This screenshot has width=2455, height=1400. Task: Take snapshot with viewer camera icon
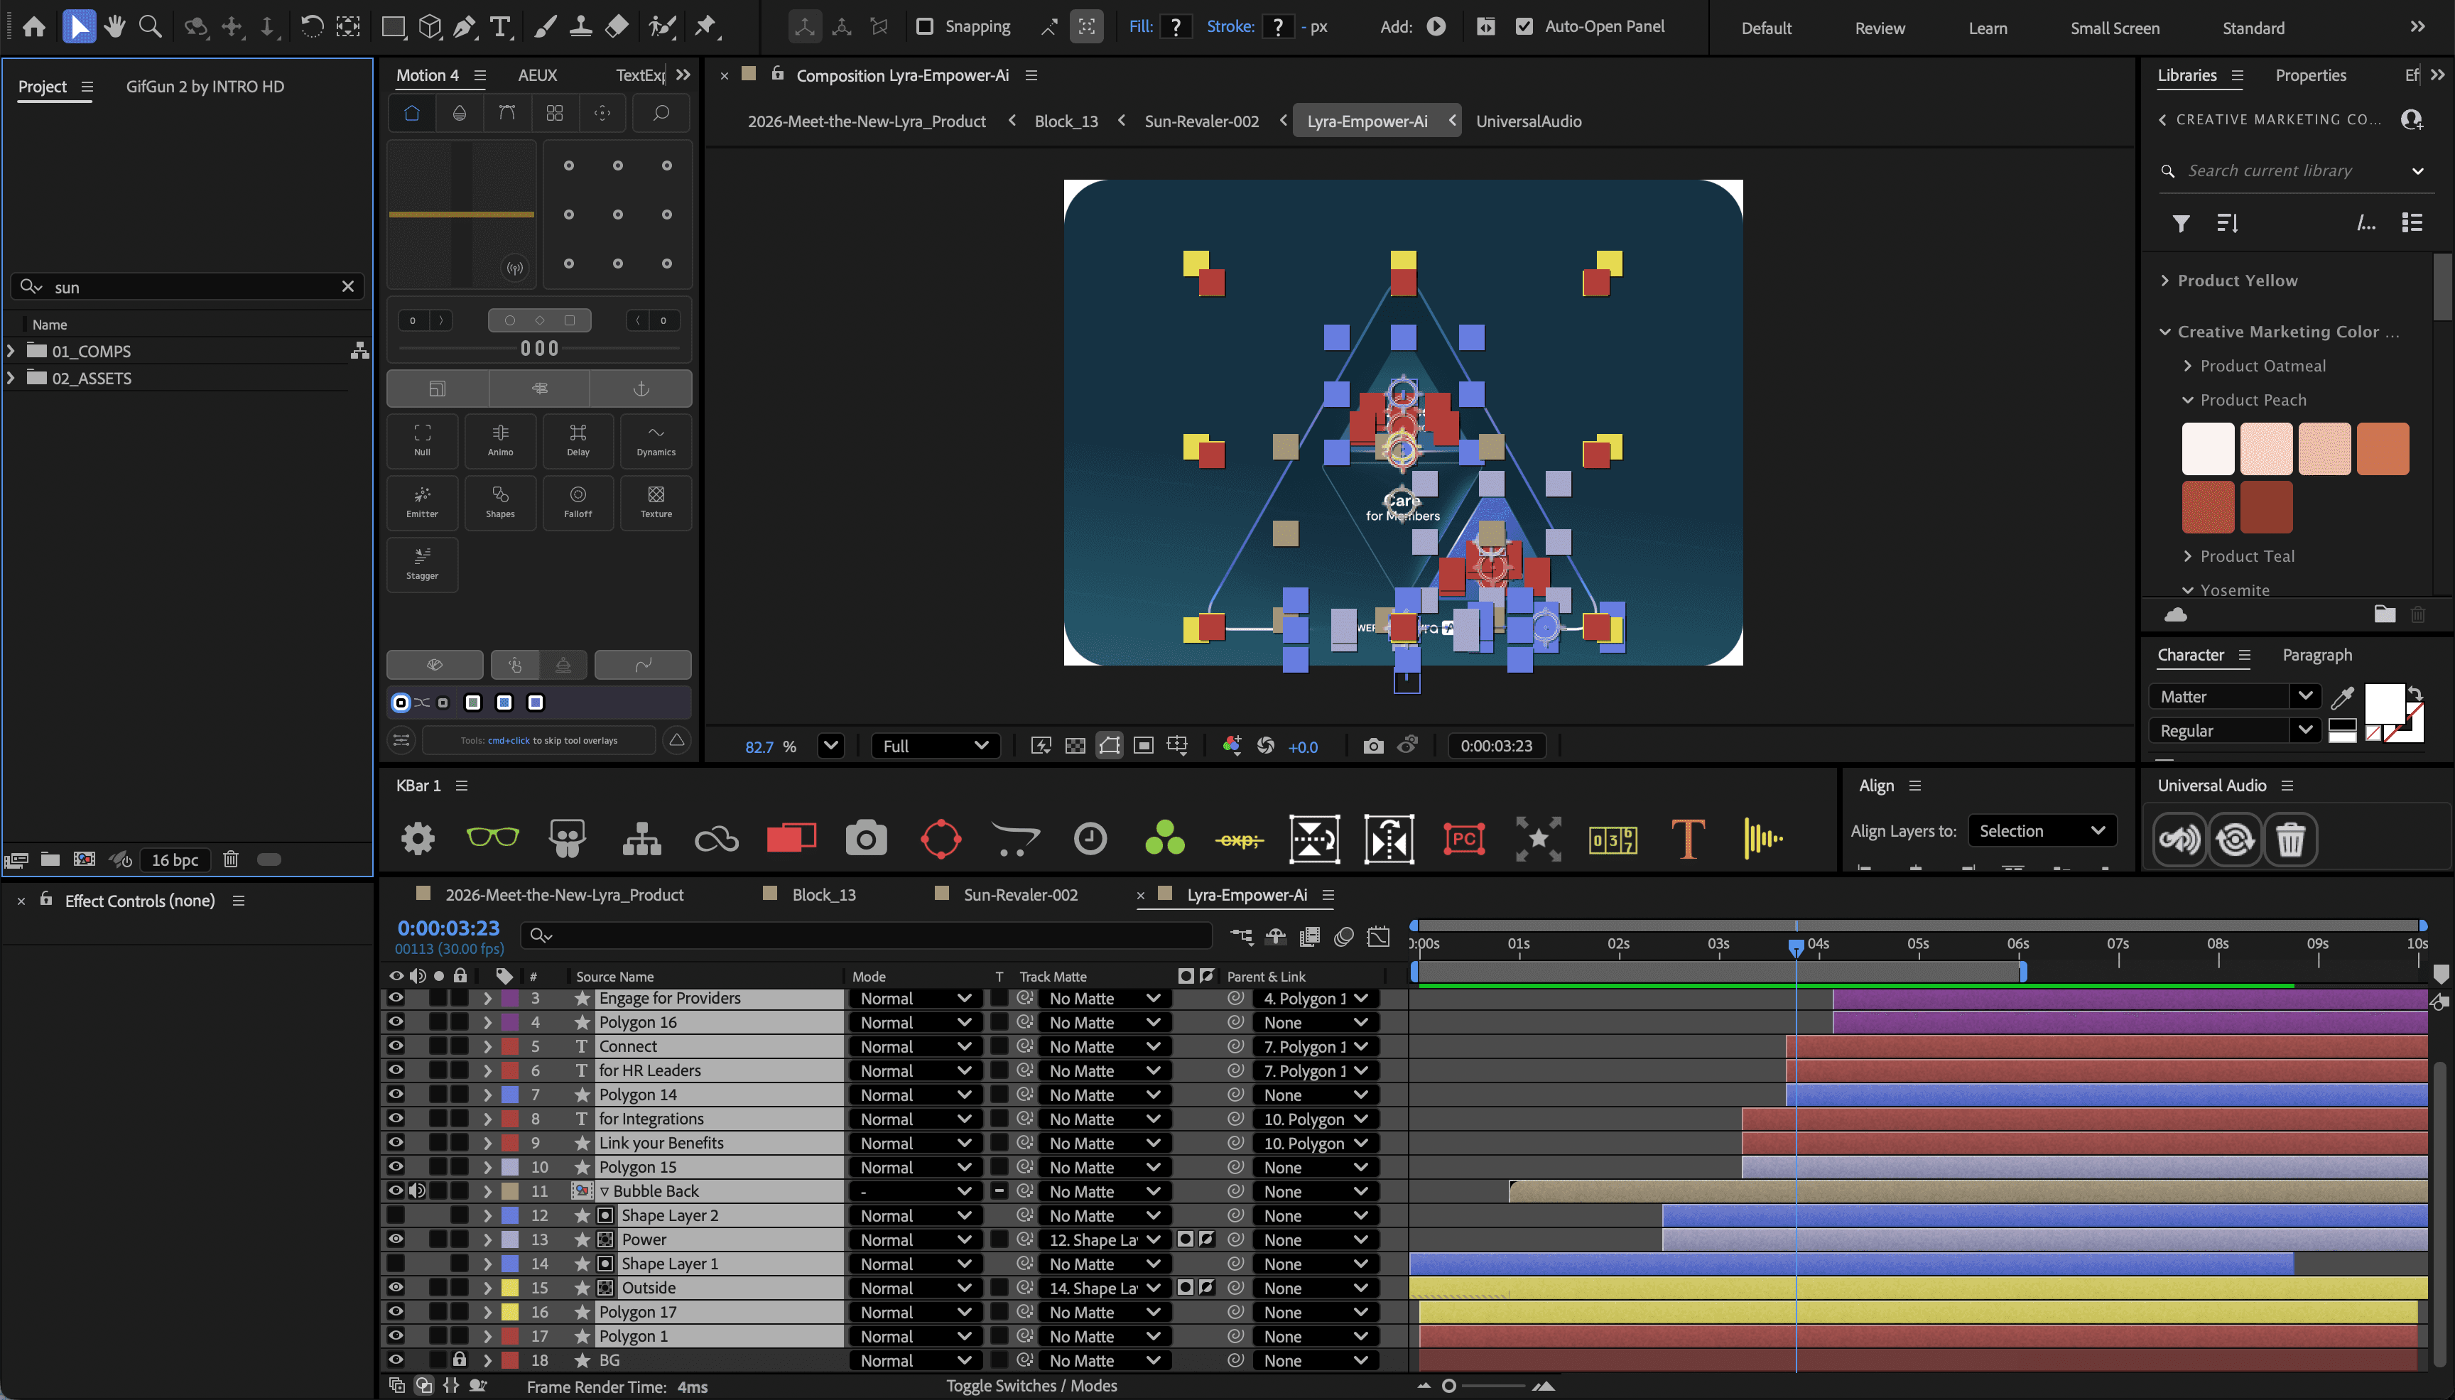pyautogui.click(x=1373, y=745)
